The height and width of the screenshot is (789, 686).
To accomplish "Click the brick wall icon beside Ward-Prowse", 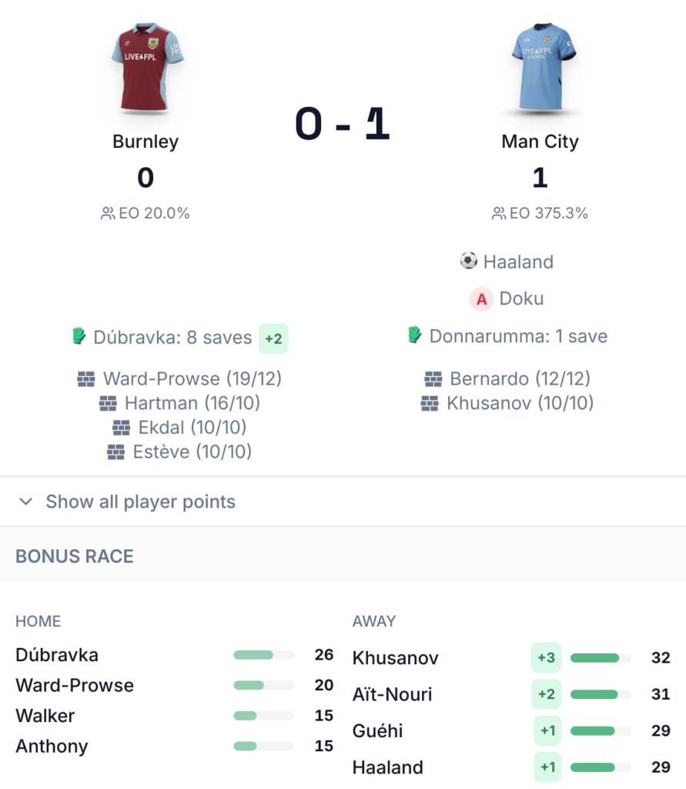I will 86,379.
